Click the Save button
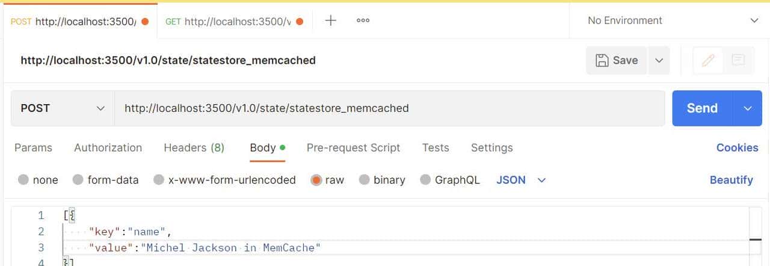Viewport: 770px width, 266px height. 617,60
